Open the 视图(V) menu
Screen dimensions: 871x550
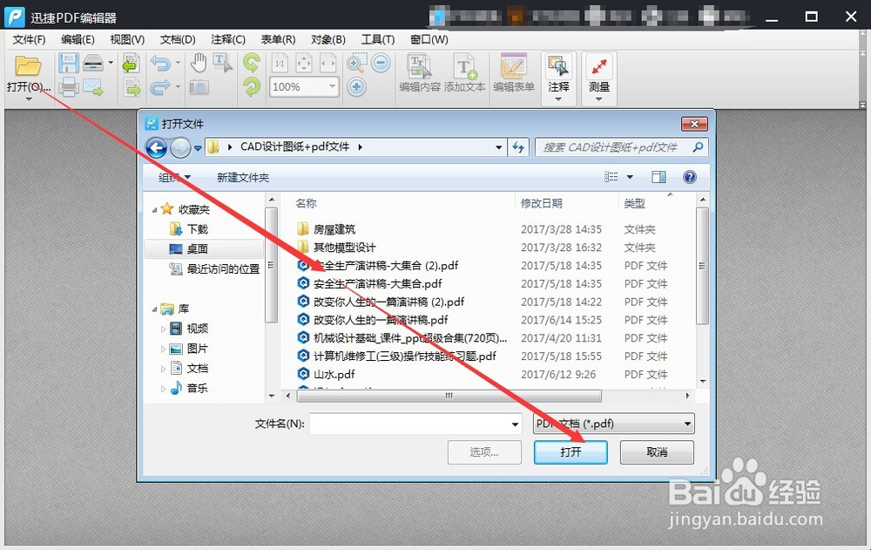click(x=127, y=39)
